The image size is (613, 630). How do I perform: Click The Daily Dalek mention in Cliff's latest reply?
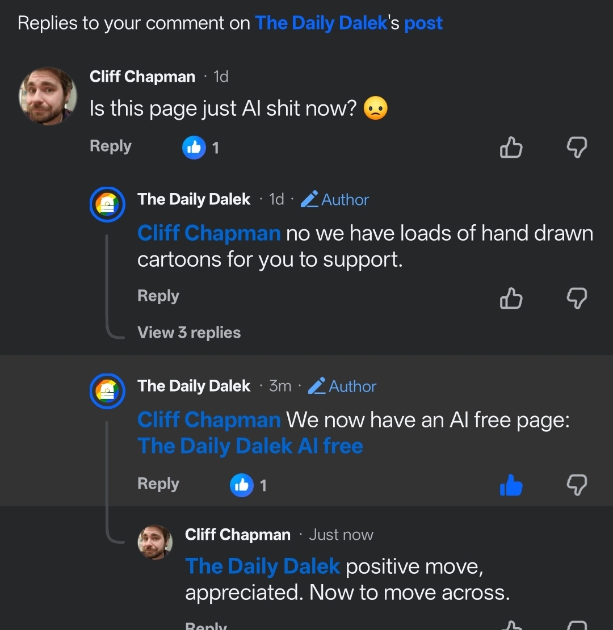tap(262, 566)
